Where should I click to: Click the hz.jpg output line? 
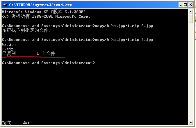click(9, 44)
